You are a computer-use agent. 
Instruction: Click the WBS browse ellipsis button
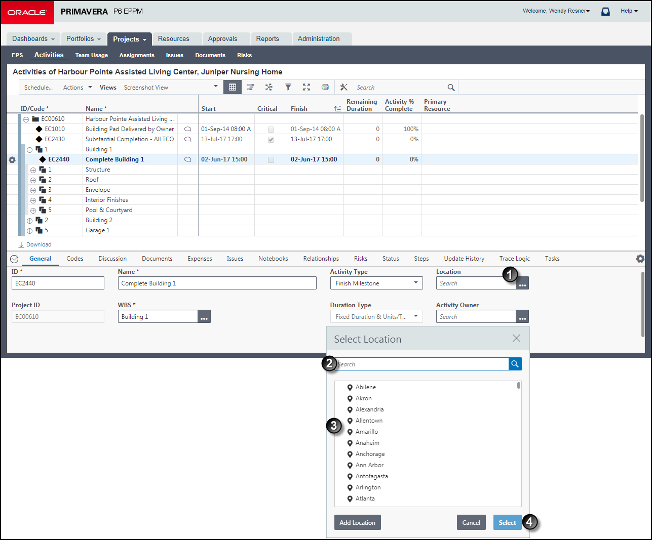[x=204, y=317]
